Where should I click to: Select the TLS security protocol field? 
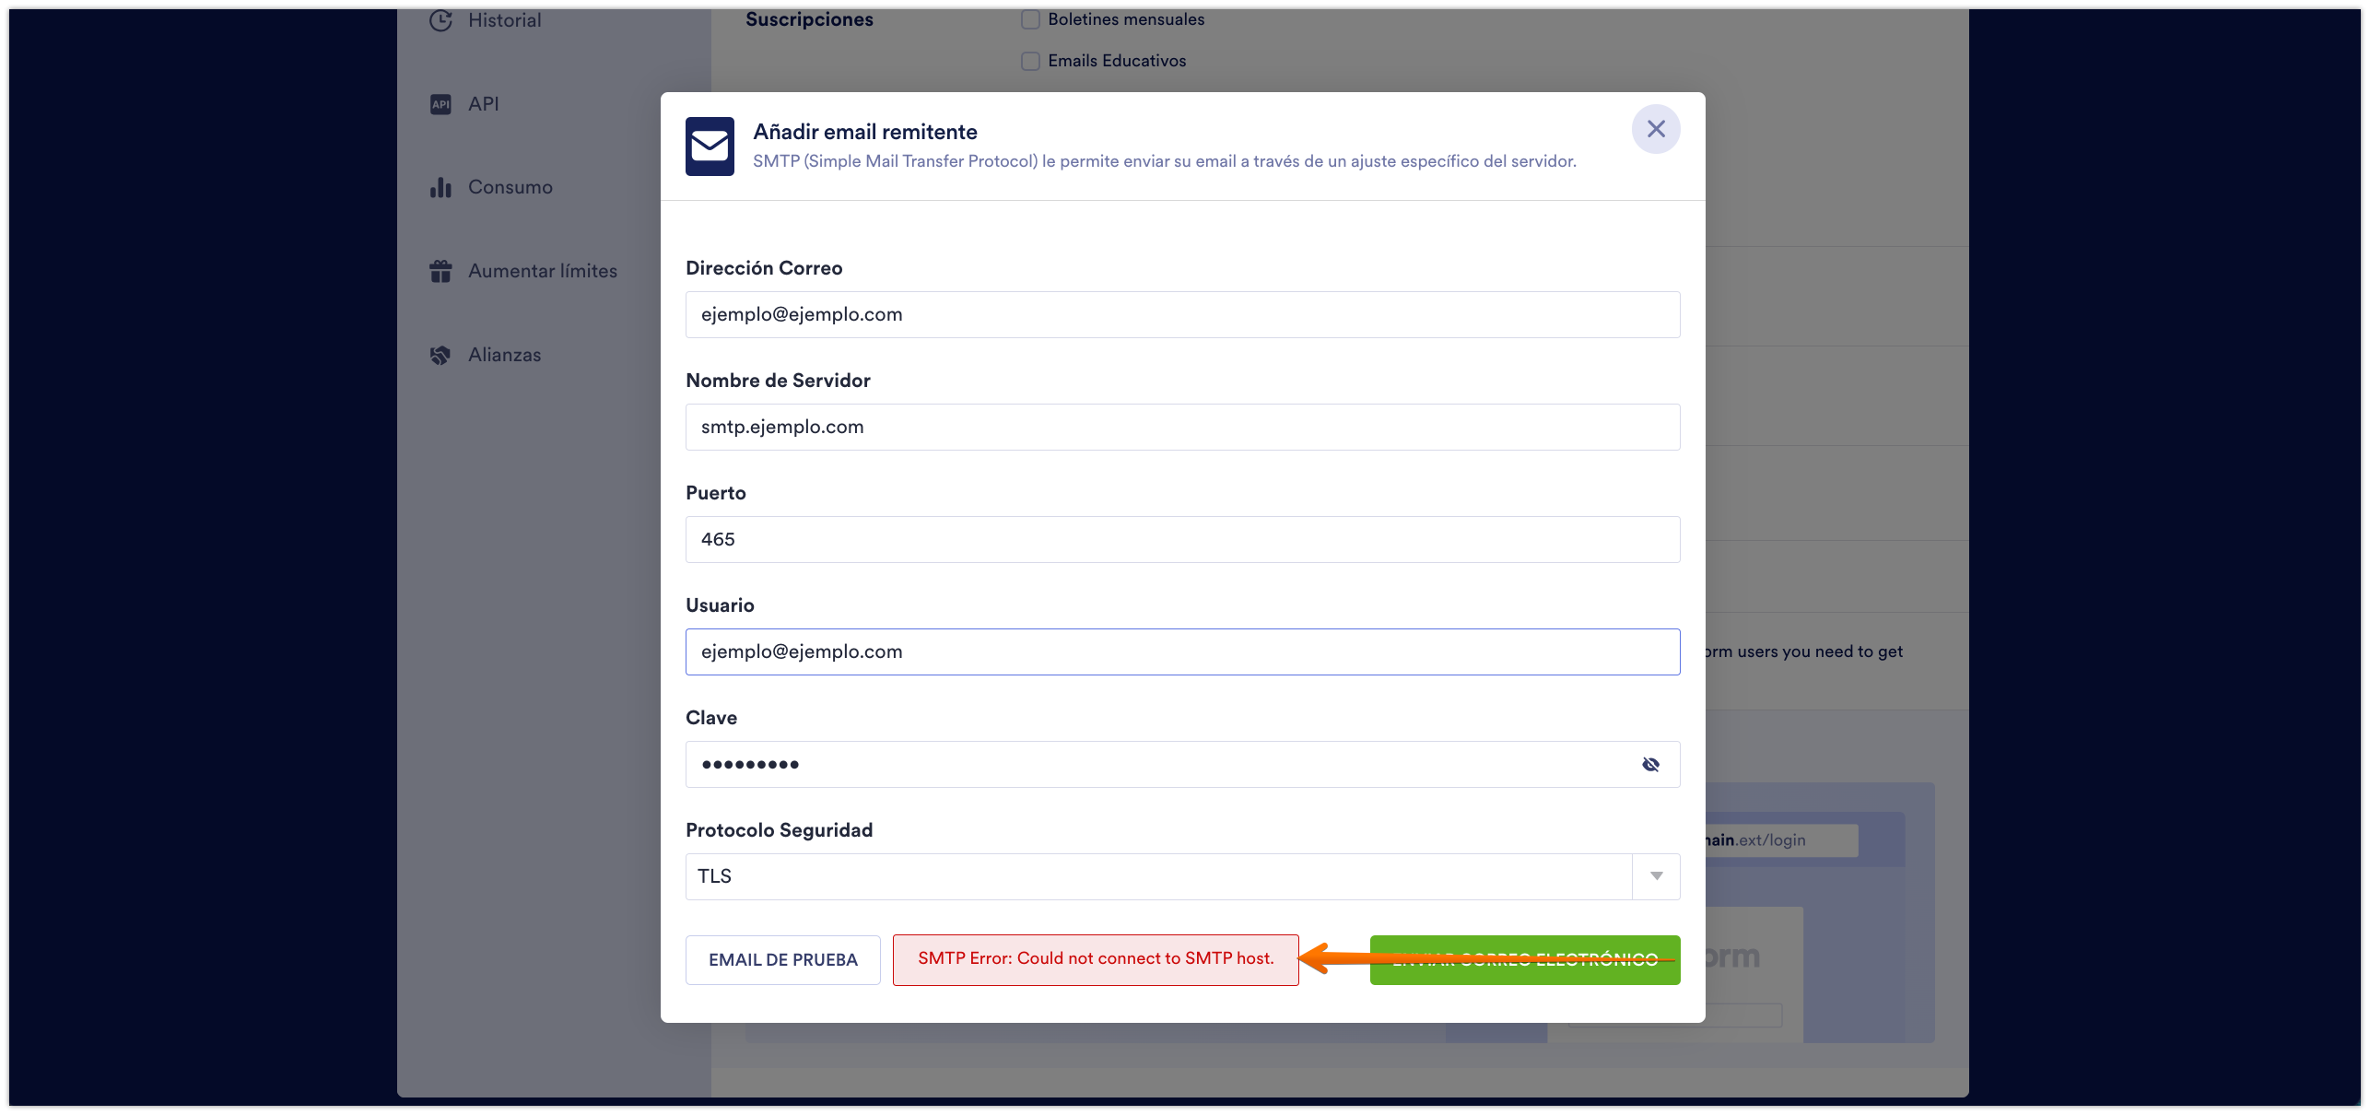[1157, 876]
